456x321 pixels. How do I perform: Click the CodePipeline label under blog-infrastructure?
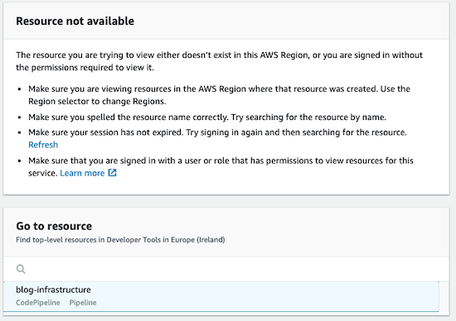coord(38,303)
